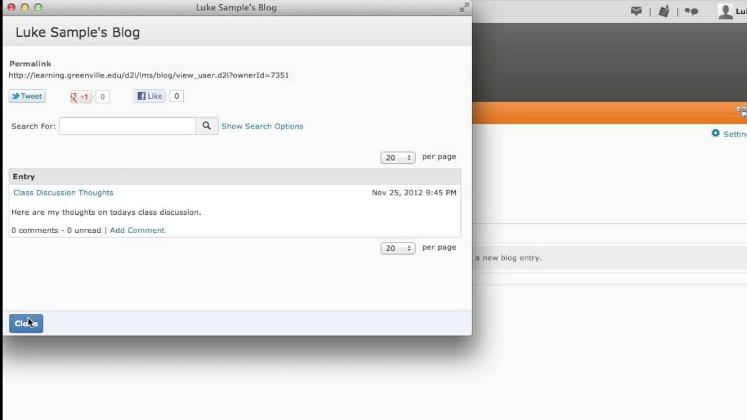Click the Luke Sample's Blog heading

[x=78, y=32]
